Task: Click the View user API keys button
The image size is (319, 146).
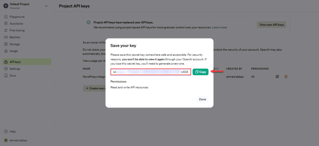Action: (x=271, y=25)
